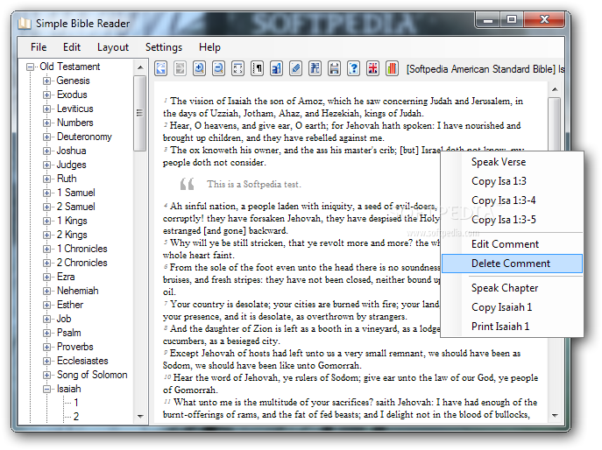
Task: Open the Edit menu
Action: tap(72, 47)
